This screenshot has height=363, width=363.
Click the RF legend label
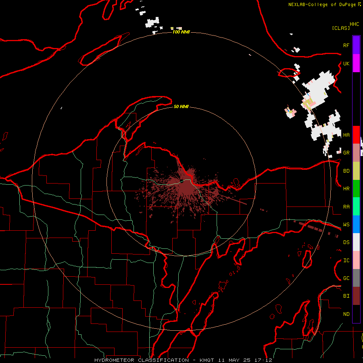point(346,45)
